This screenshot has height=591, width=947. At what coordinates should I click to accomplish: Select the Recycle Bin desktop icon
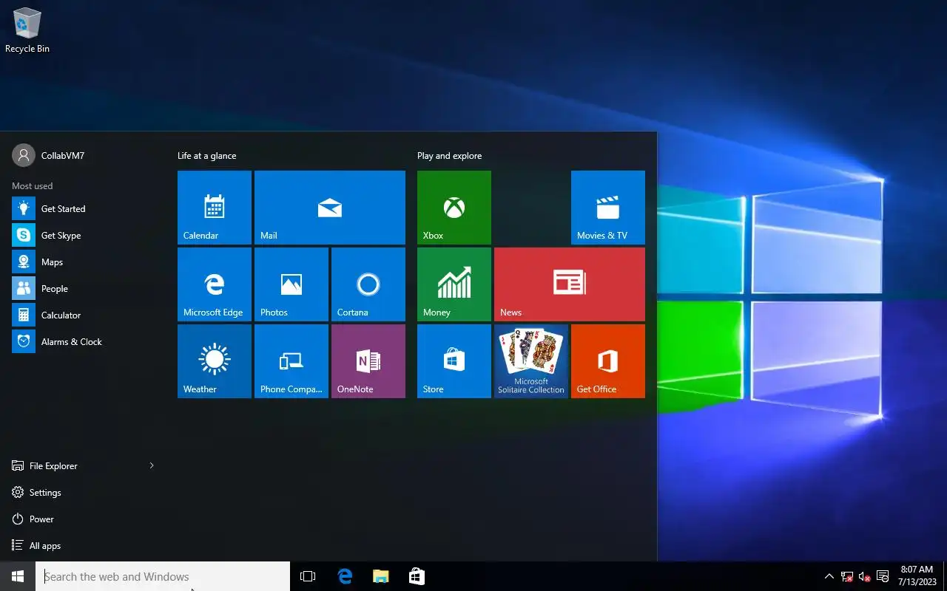coord(27,30)
